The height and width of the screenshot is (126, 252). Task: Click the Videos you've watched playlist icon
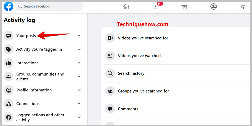[110, 56]
